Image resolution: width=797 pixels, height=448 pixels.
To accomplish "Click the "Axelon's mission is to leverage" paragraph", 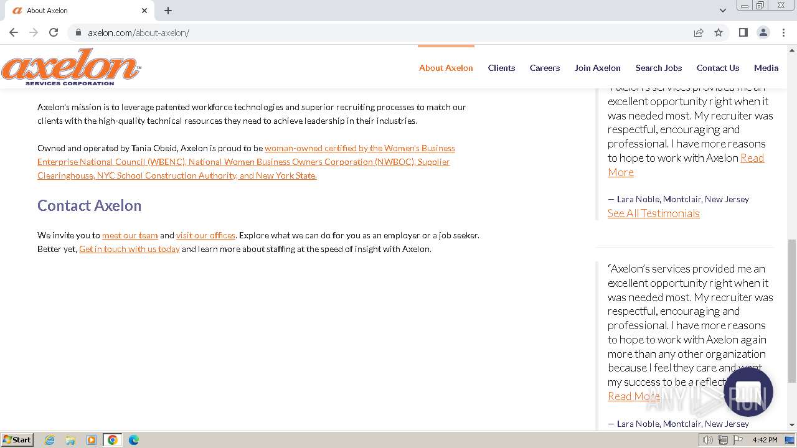I will click(x=252, y=114).
